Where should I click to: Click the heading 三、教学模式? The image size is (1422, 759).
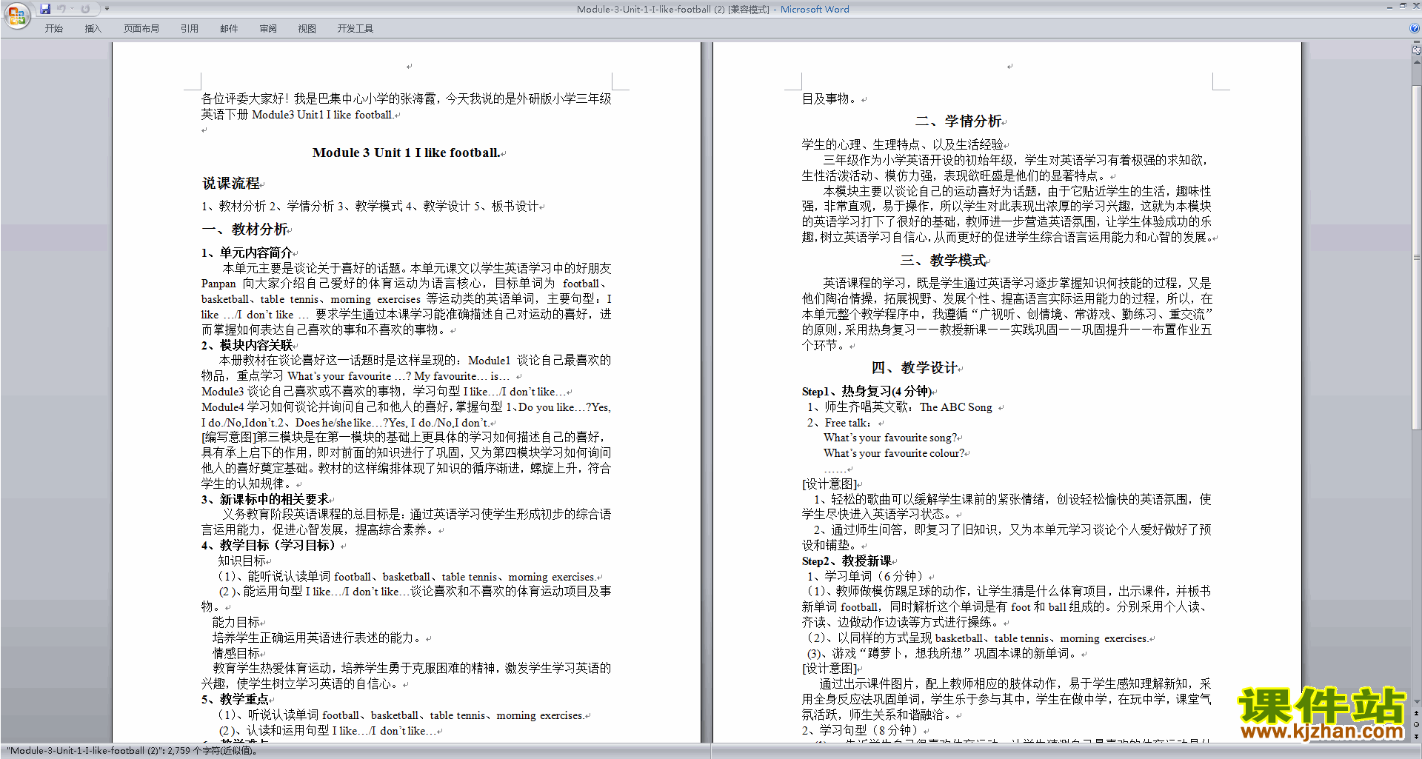pyautogui.click(x=944, y=261)
